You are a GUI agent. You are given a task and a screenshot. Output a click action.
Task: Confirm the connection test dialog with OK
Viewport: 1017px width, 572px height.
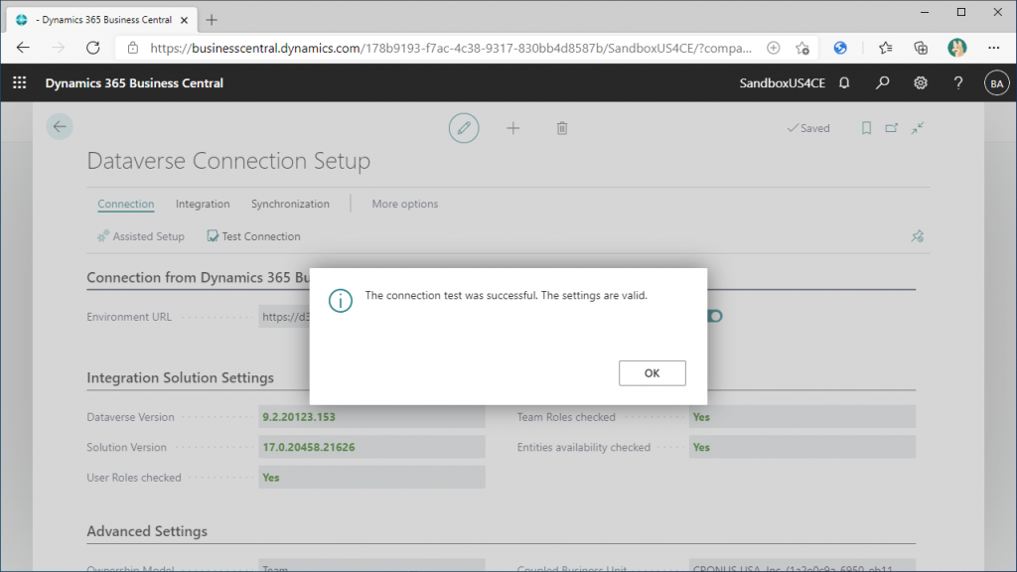(x=652, y=373)
